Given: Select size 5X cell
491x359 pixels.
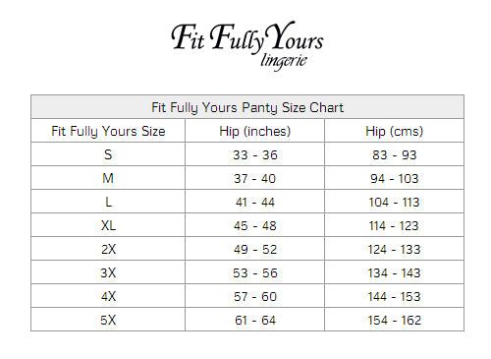Looking at the screenshot, I should pyautogui.click(x=108, y=320).
